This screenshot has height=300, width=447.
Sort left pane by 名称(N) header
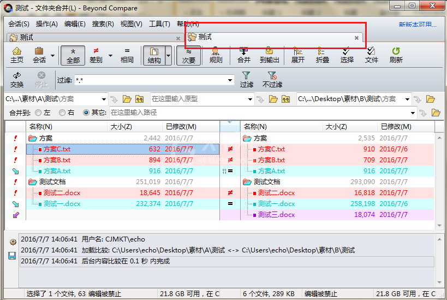click(x=67, y=126)
